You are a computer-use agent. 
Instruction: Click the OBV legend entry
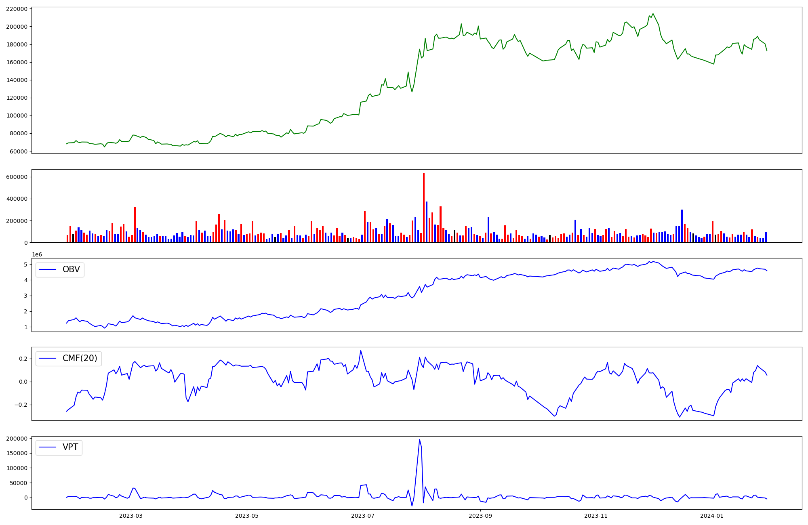pyautogui.click(x=71, y=270)
